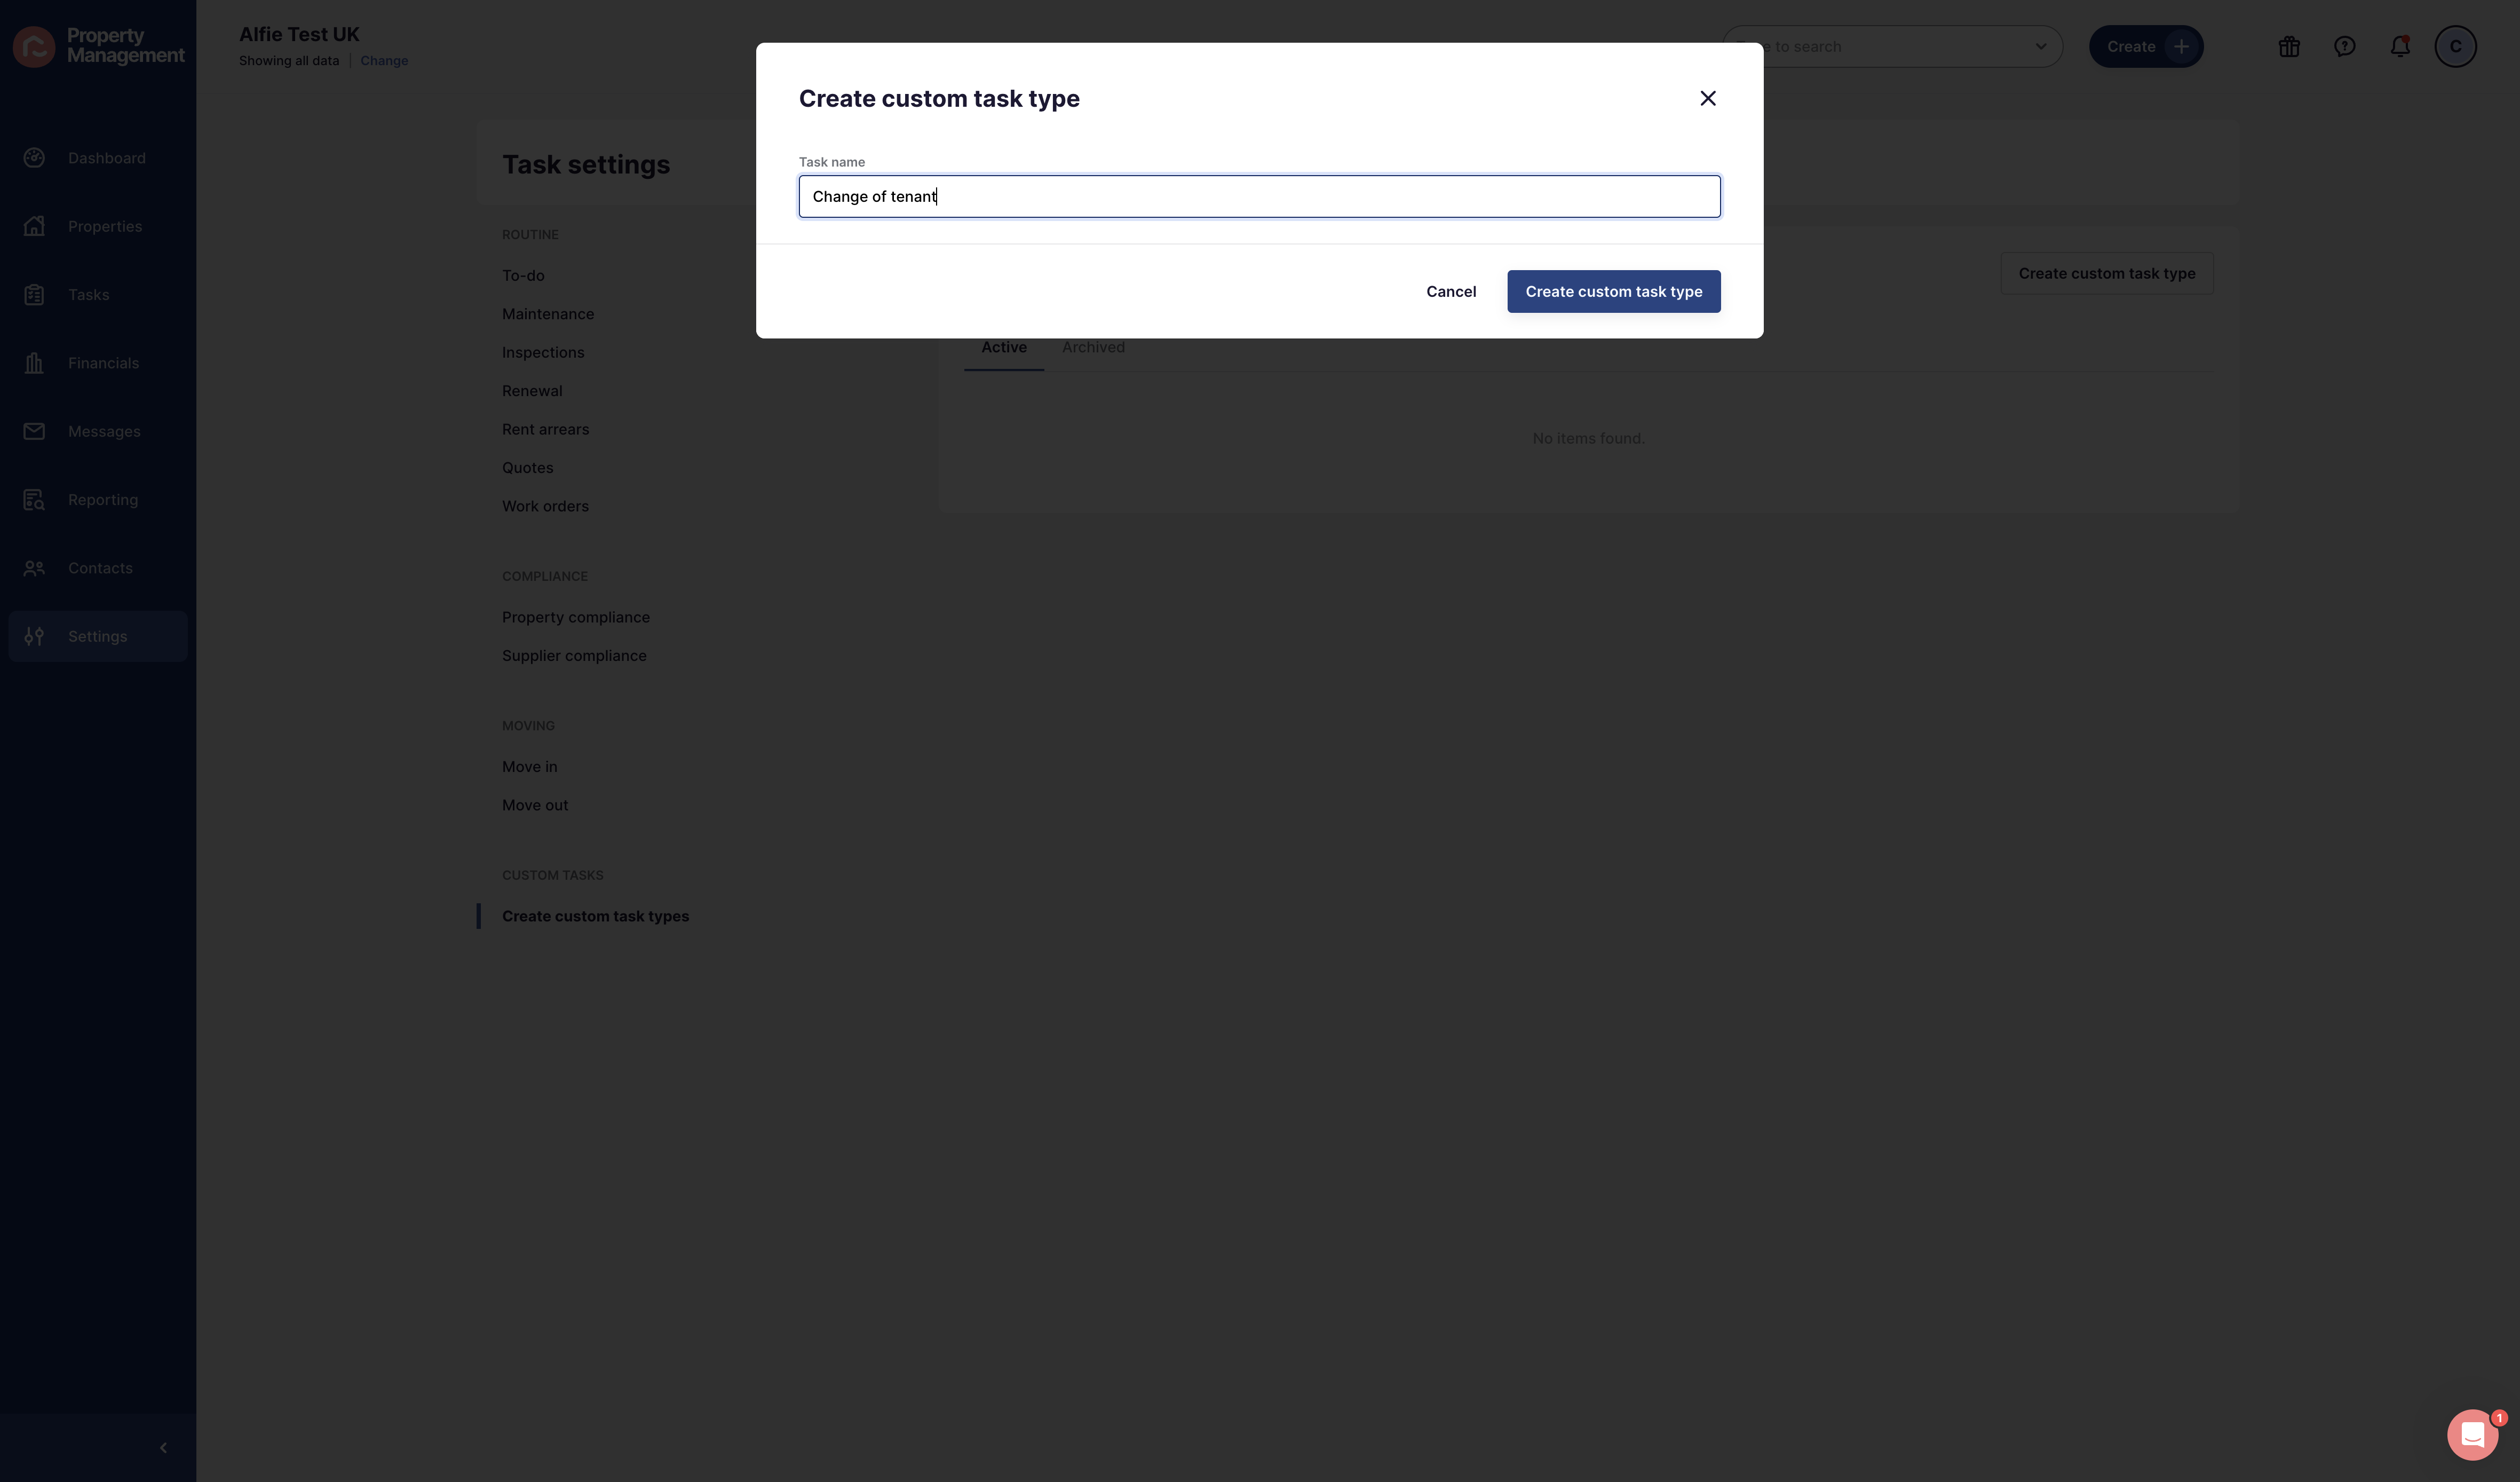Image resolution: width=2520 pixels, height=1482 pixels.
Task: Open Dashboard label in sidebar
Action: (107, 158)
